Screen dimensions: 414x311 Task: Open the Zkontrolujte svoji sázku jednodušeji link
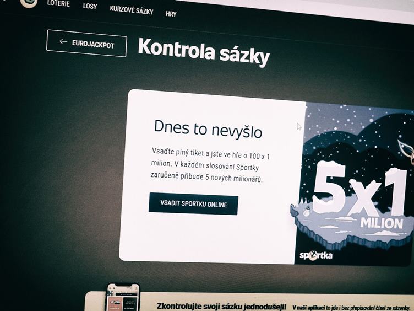pos(221,306)
